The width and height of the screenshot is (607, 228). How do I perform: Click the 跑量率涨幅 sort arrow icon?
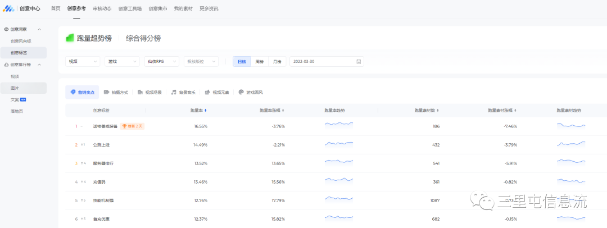tap(283, 110)
